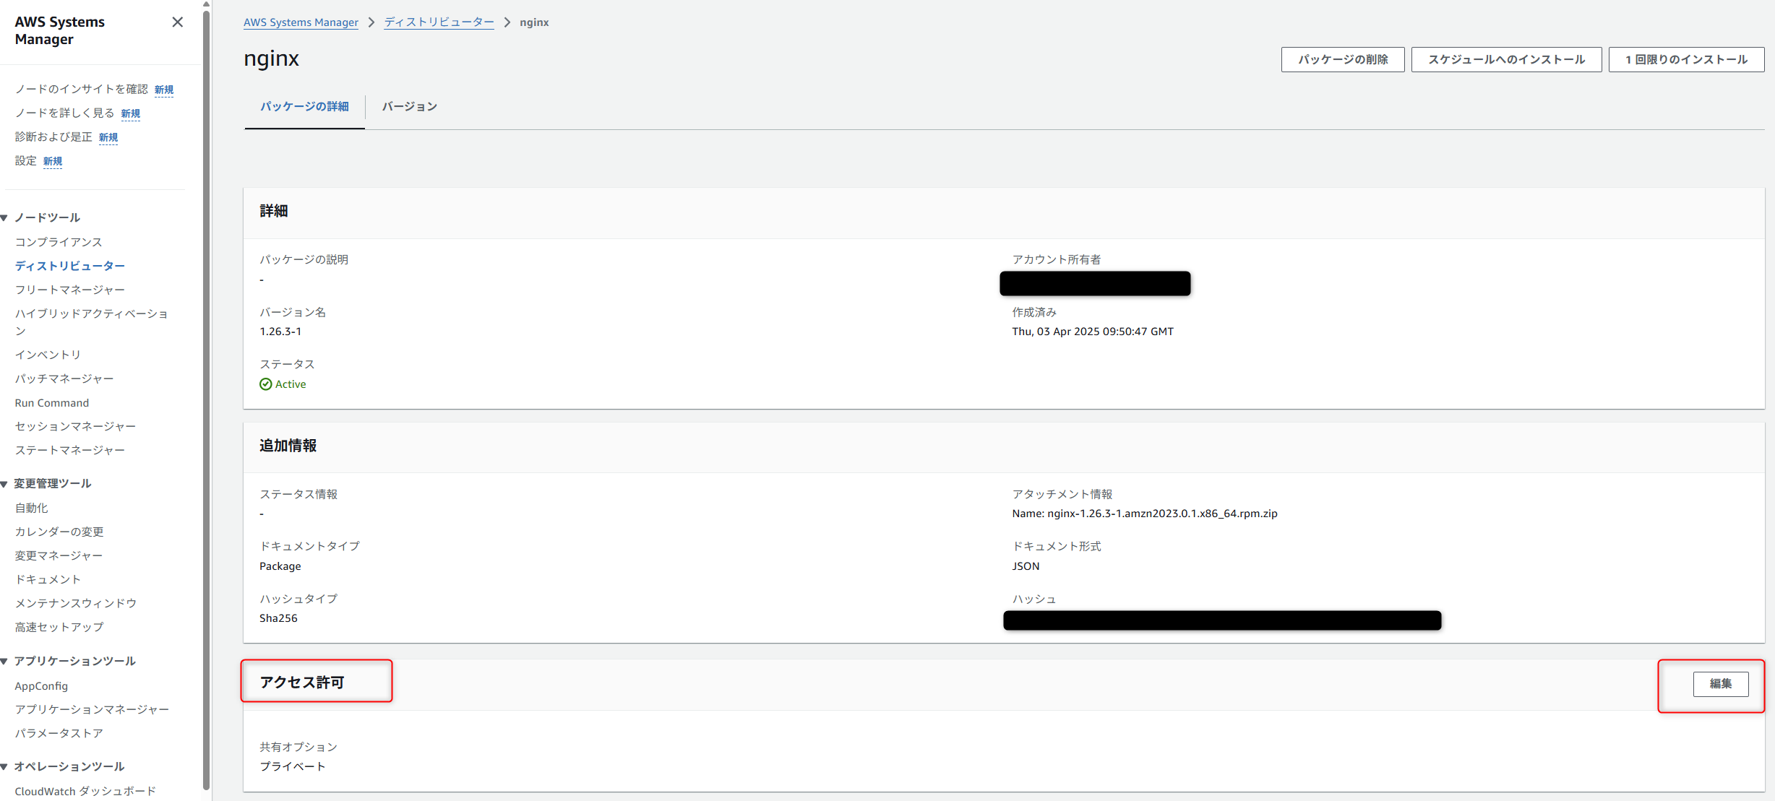Click the 編集 button in アクセス許可
The image size is (1775, 801).
[x=1720, y=684]
